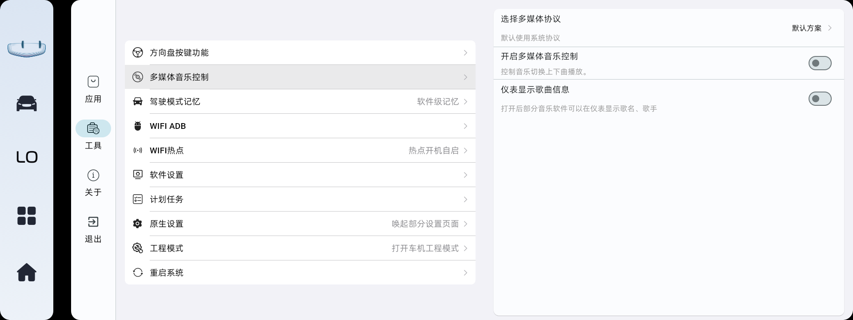Open the 默认方案 protocol selector

pos(811,28)
